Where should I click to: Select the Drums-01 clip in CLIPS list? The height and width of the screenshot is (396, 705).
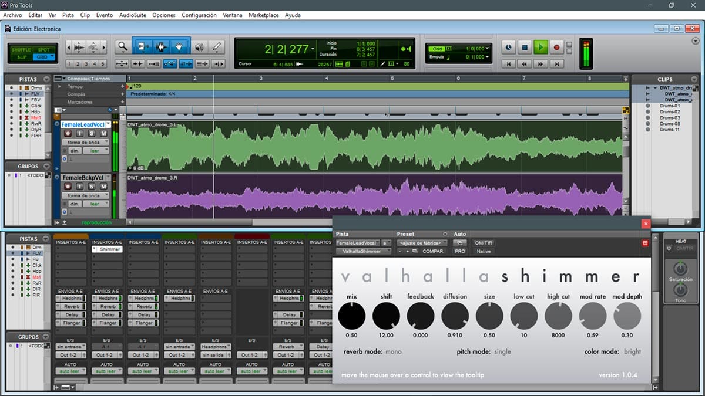pos(670,106)
